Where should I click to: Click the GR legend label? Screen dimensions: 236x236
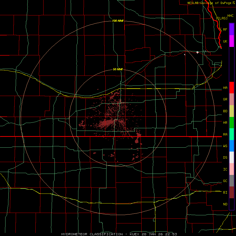[x=225, y=99]
